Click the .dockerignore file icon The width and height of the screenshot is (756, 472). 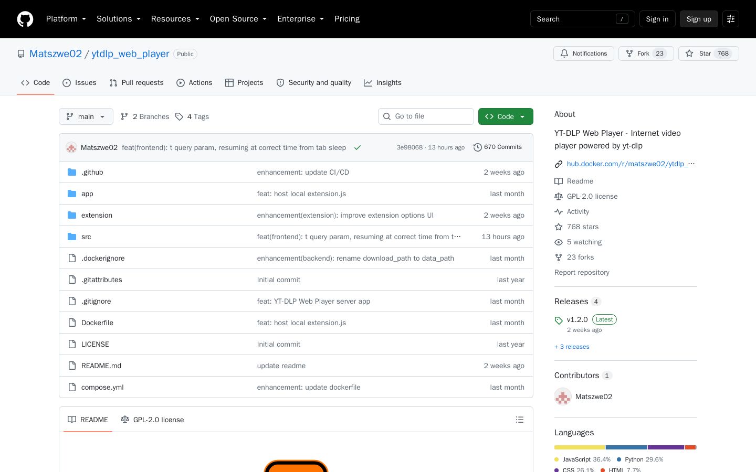[x=72, y=258]
